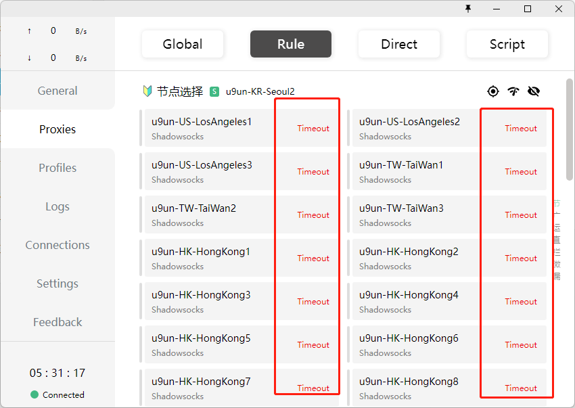Choose Script mode
The width and height of the screenshot is (575, 408).
pyautogui.click(x=507, y=44)
